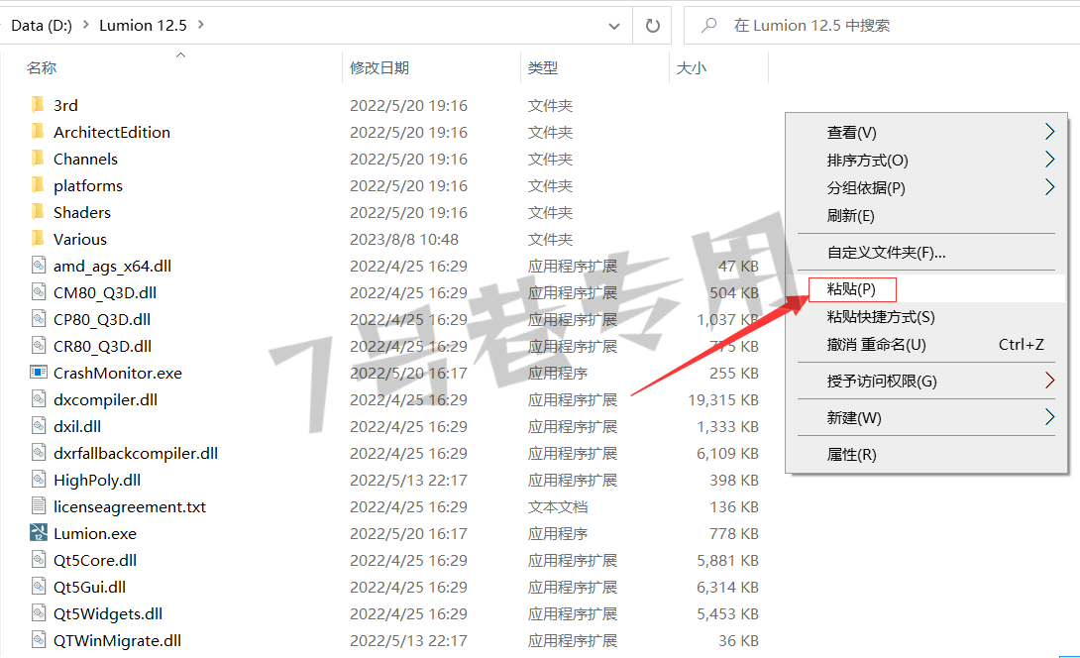Focus the 在 Lumion 12.5 中搜索 search box
1080x658 pixels.
[883, 26]
